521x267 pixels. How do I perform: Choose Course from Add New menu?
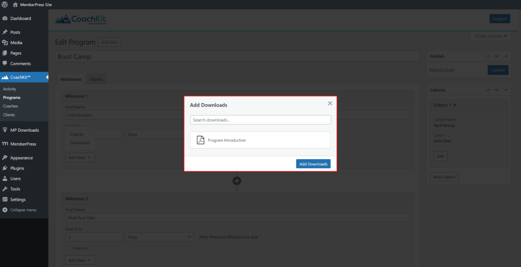coord(77,134)
